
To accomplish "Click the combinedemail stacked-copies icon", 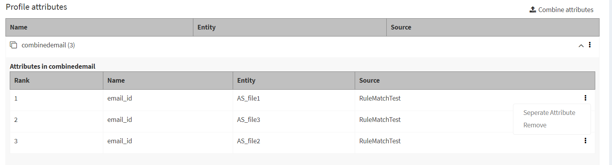I will pos(14,45).
